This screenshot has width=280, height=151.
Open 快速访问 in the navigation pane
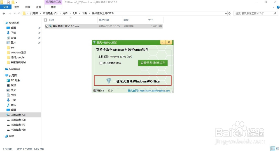click(x=14, y=23)
